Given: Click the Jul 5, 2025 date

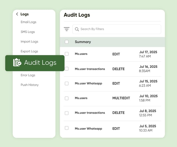Looking at the screenshot, I should 147,126.
